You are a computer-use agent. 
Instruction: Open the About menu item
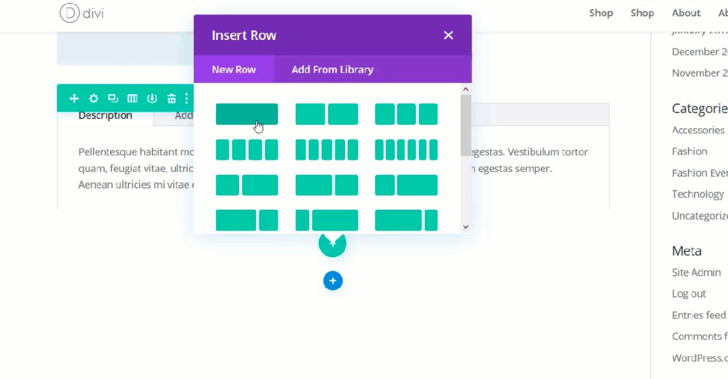pyautogui.click(x=686, y=13)
